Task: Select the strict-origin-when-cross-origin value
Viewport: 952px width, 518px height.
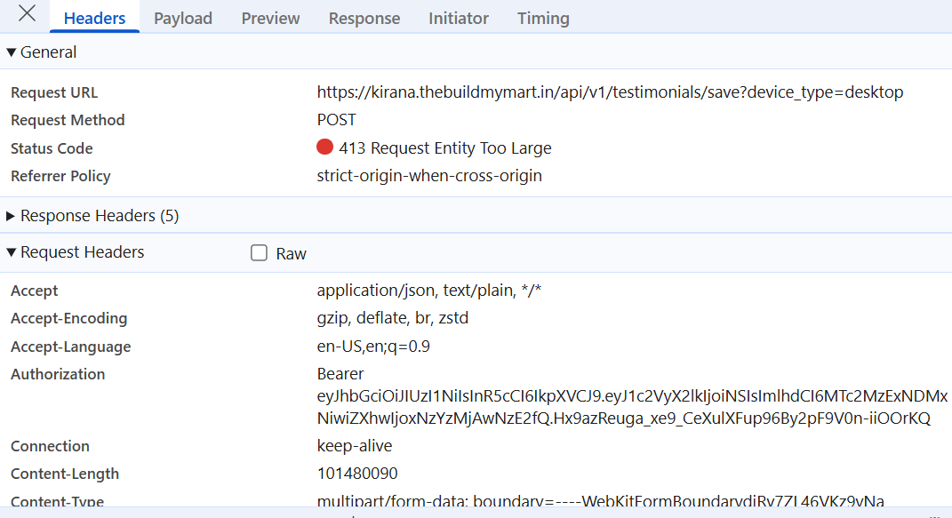Action: coord(429,176)
